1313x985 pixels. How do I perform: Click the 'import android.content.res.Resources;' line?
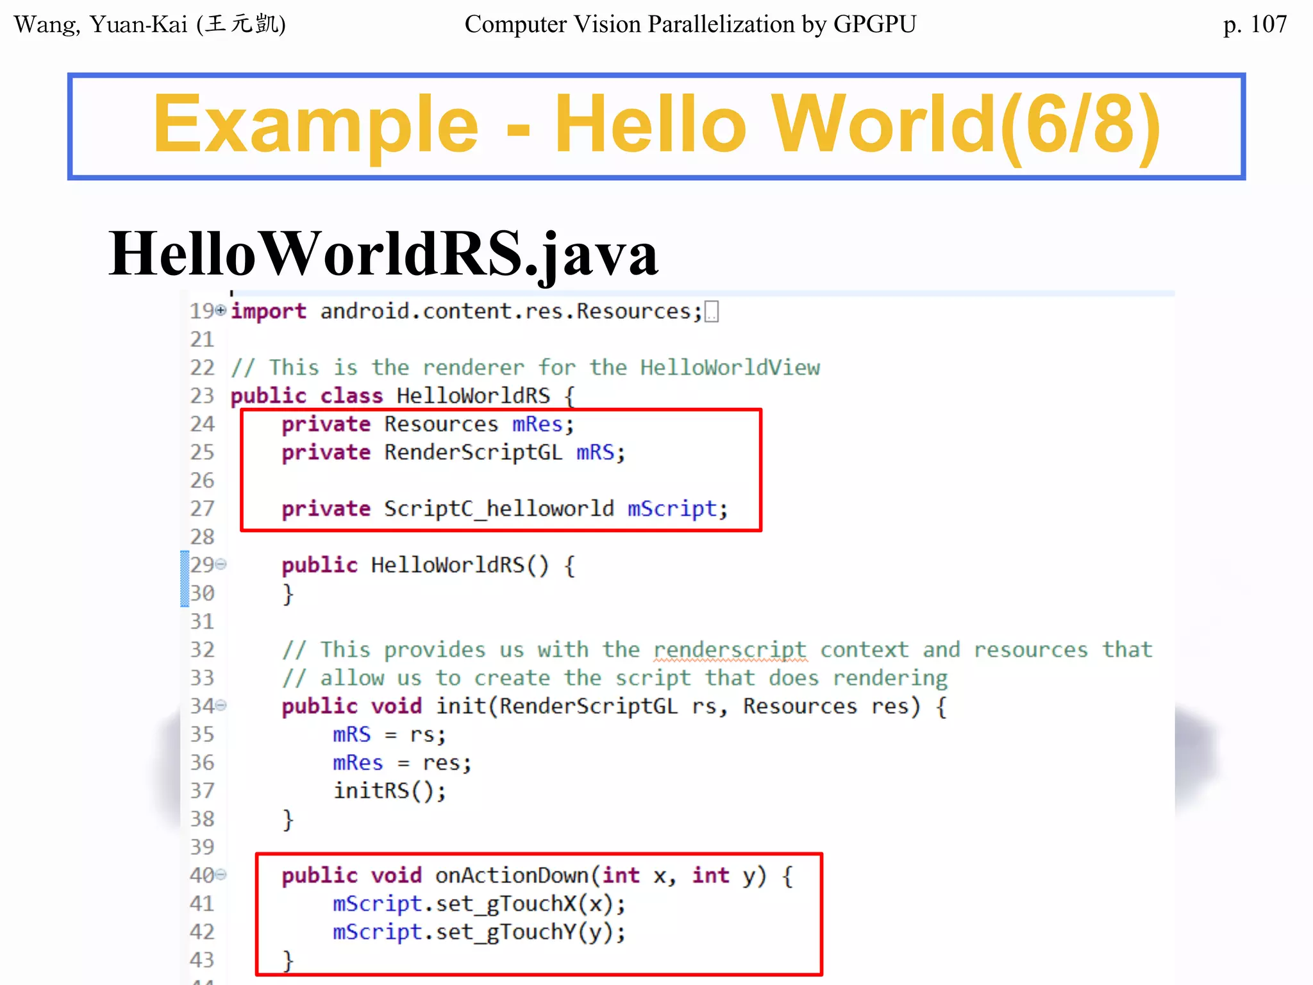[467, 312]
